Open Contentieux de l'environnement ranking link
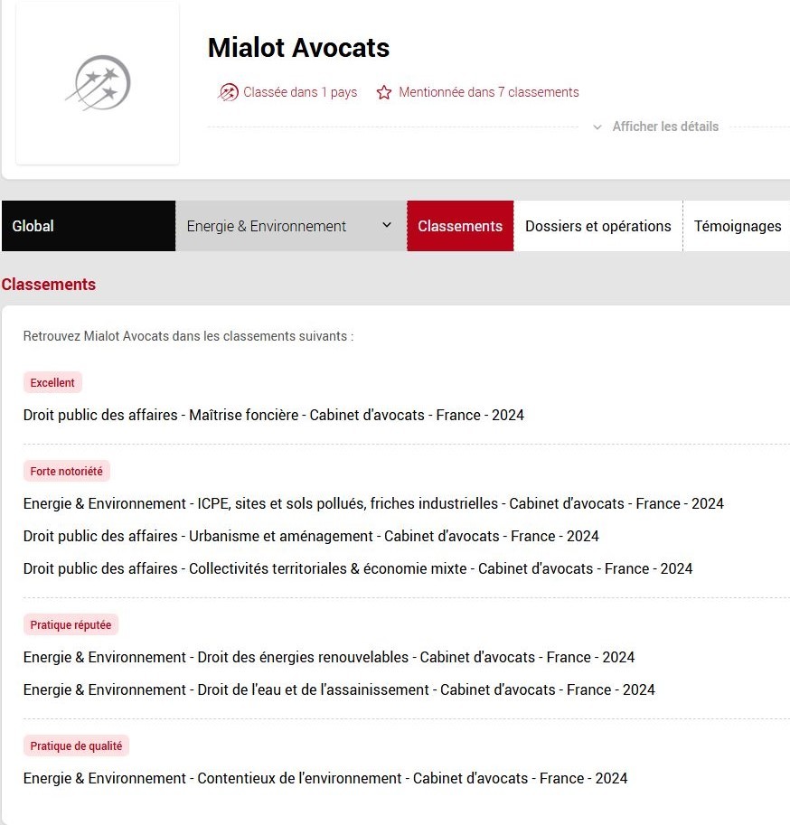 point(324,778)
